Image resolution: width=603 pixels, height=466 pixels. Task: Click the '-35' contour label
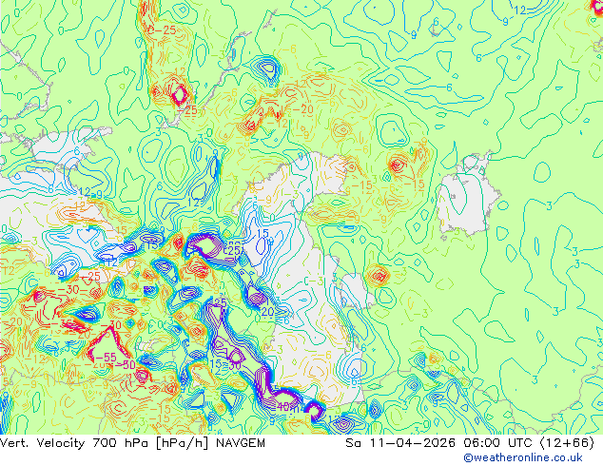62,322
